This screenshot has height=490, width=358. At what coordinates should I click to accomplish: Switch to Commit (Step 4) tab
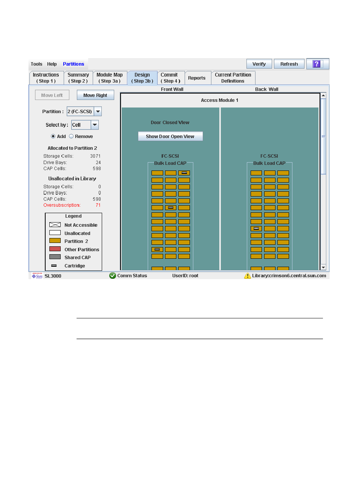(x=171, y=78)
